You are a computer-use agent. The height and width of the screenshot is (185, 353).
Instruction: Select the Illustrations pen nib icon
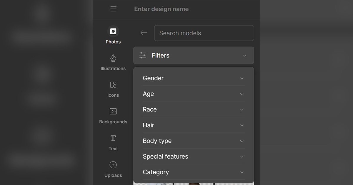(113, 58)
